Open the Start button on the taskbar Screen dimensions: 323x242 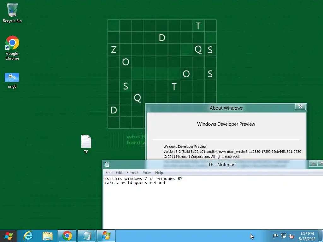pos(9,236)
